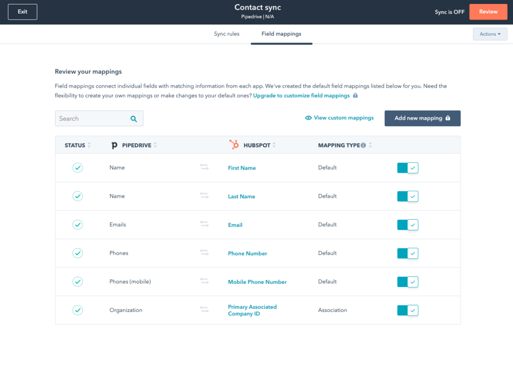Click the search magnifier icon
This screenshot has width=513, height=365.
[134, 119]
